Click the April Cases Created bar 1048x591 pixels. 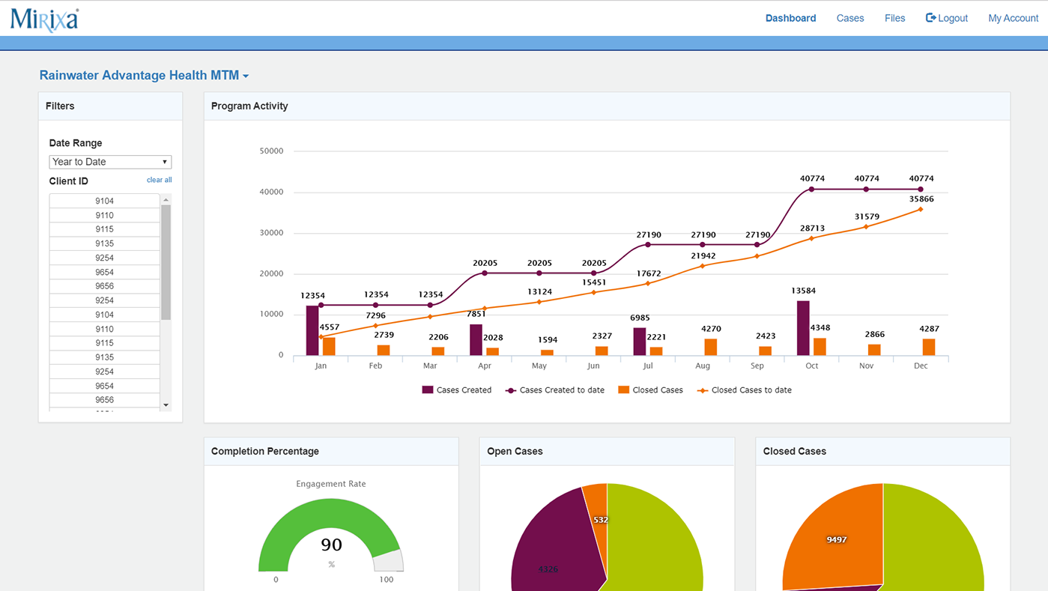coord(476,339)
